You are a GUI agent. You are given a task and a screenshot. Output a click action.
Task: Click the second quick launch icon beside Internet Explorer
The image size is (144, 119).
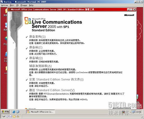tap(18, 112)
